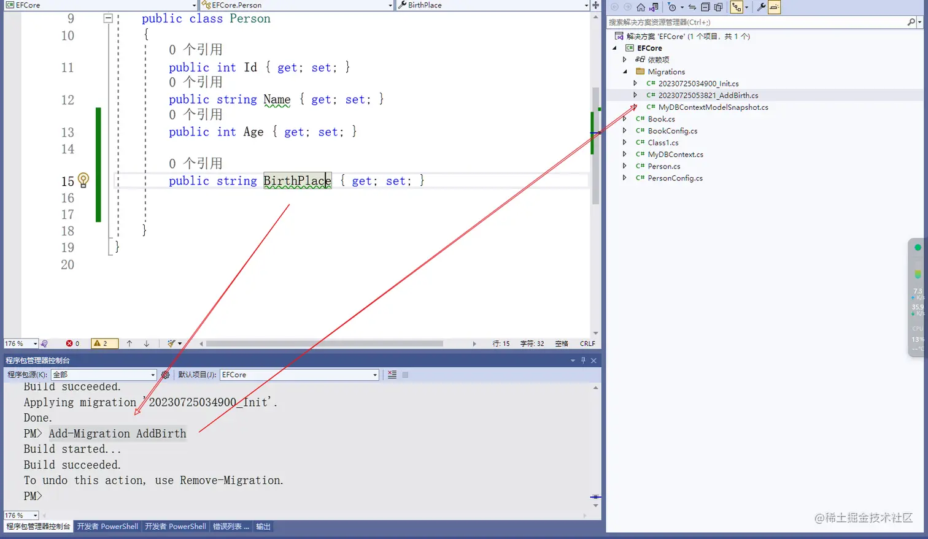The width and height of the screenshot is (928, 539).
Task: Select Person.cs in Solution Explorer
Action: (663, 166)
